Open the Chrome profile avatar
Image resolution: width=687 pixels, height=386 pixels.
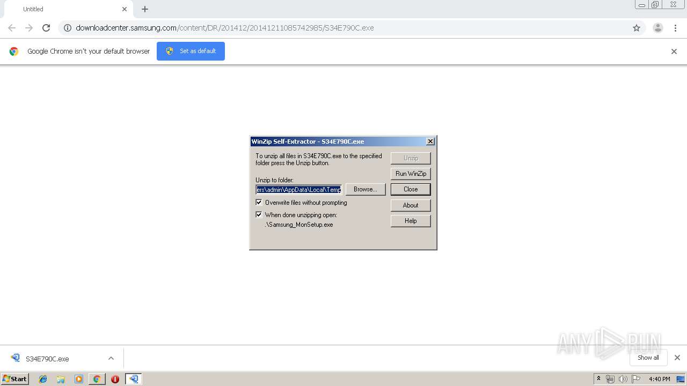coord(658,28)
